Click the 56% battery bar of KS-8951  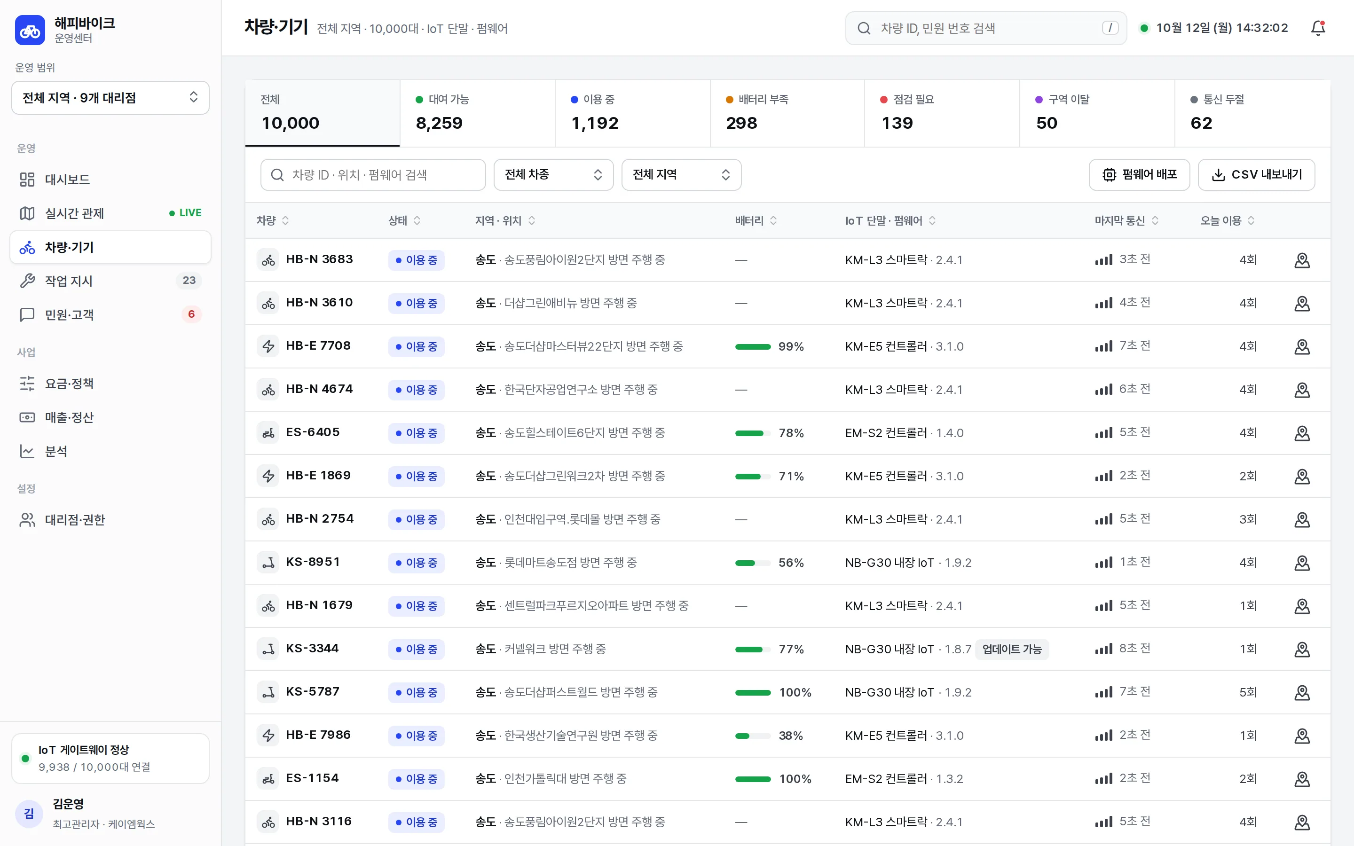coord(753,563)
